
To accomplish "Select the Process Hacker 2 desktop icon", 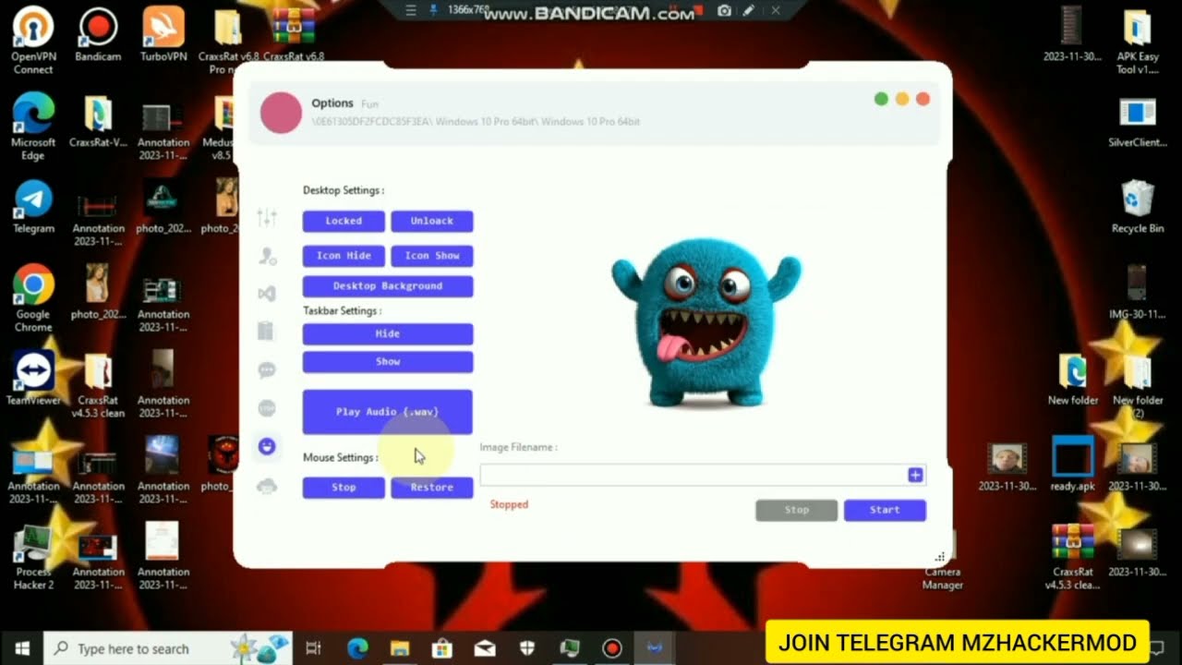I will (33, 557).
